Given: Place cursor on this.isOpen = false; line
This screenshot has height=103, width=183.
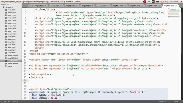Looking at the screenshot, I should [45, 98].
